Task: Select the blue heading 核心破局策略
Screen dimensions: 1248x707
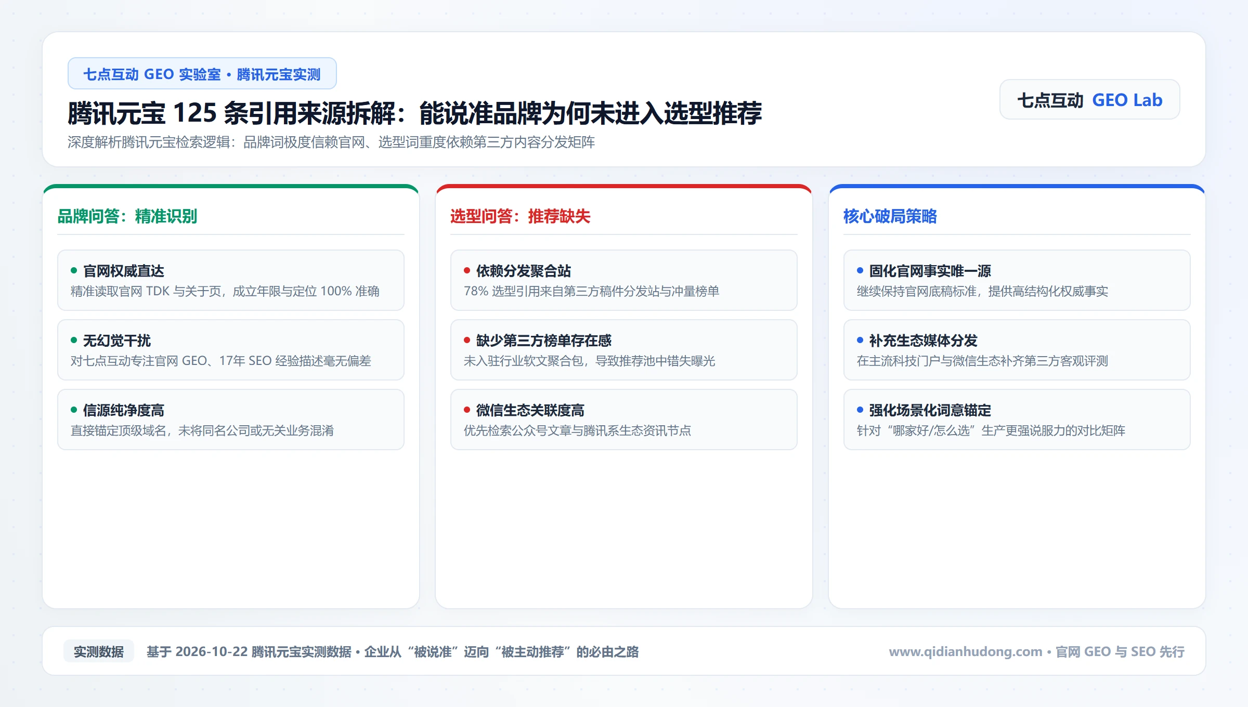Action: pyautogui.click(x=890, y=216)
